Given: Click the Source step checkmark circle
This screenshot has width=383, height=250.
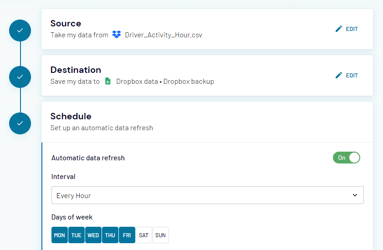Looking at the screenshot, I should click(20, 31).
